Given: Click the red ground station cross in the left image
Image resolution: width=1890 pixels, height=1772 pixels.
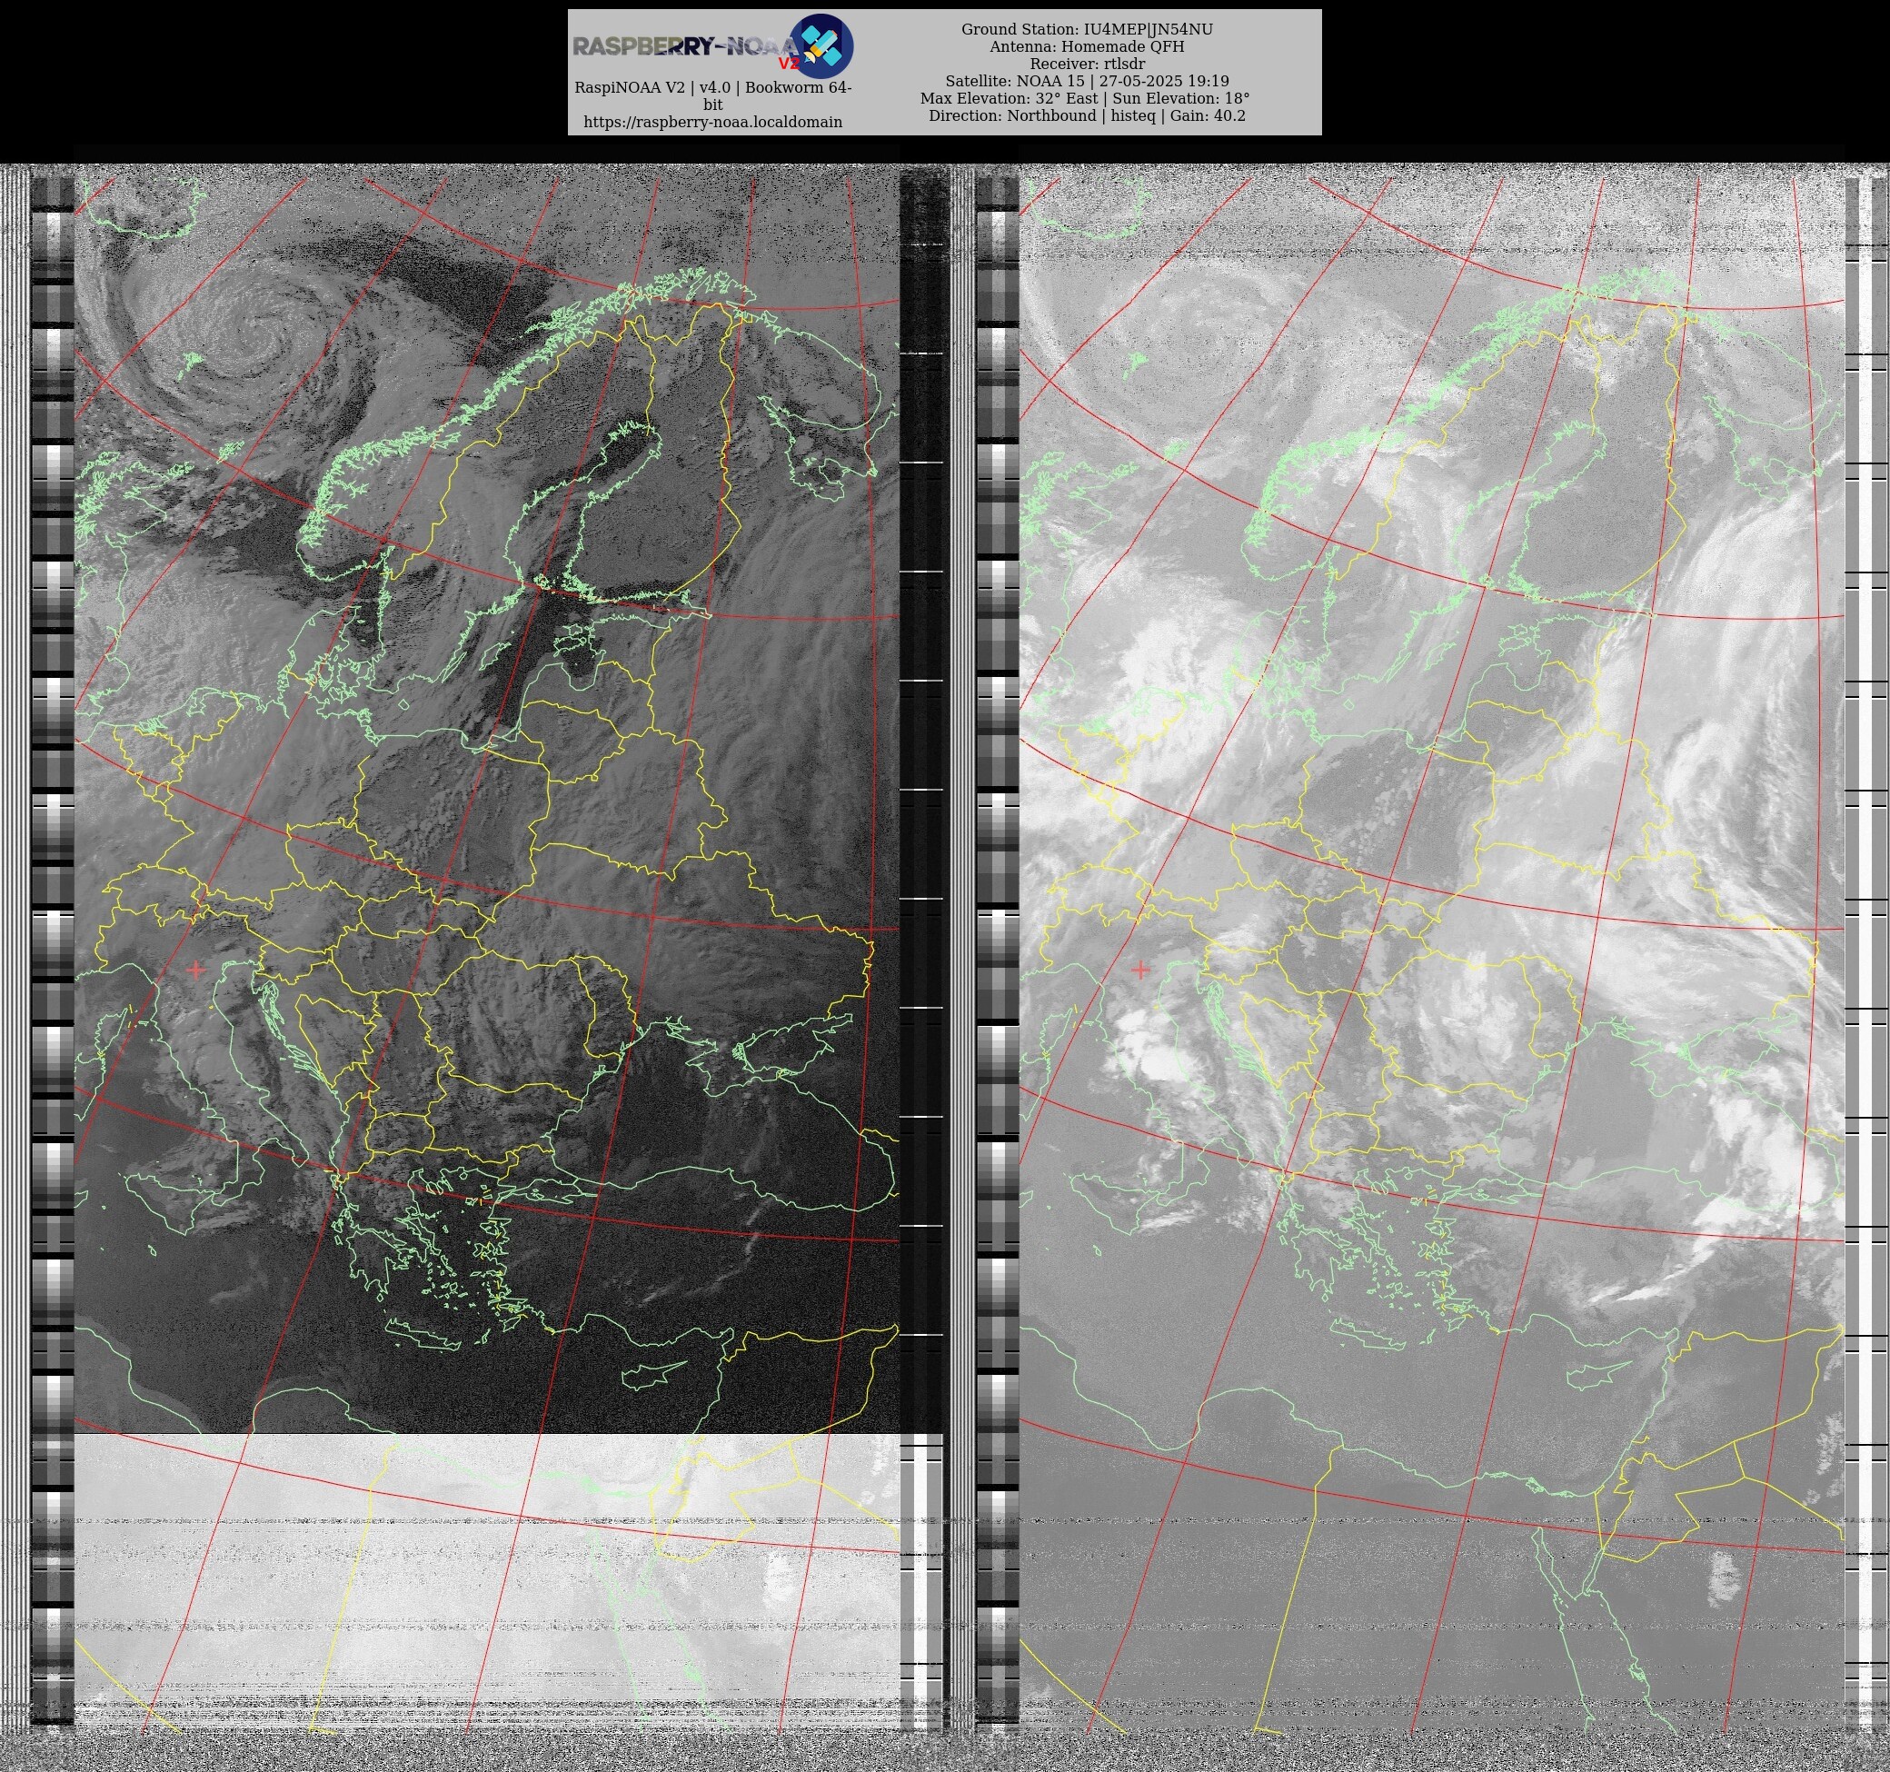Looking at the screenshot, I should pos(196,970).
